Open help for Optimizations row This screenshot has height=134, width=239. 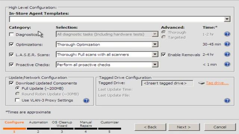(227, 44)
